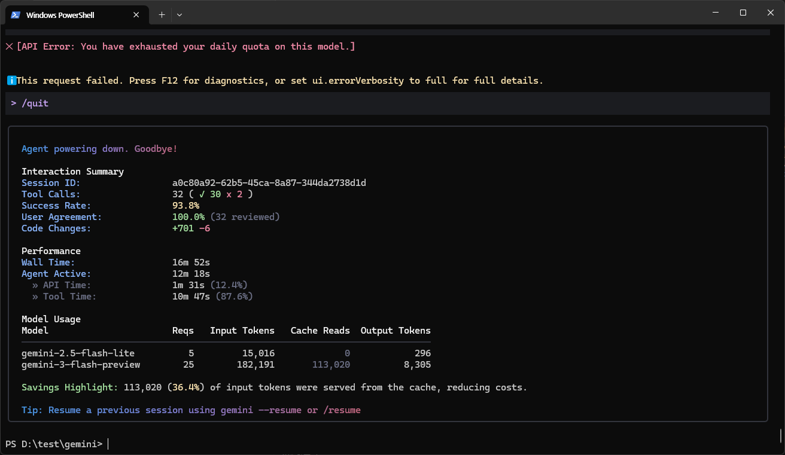The height and width of the screenshot is (455, 785).
Task: Click the PowerShell icon in the tab
Action: tap(16, 15)
